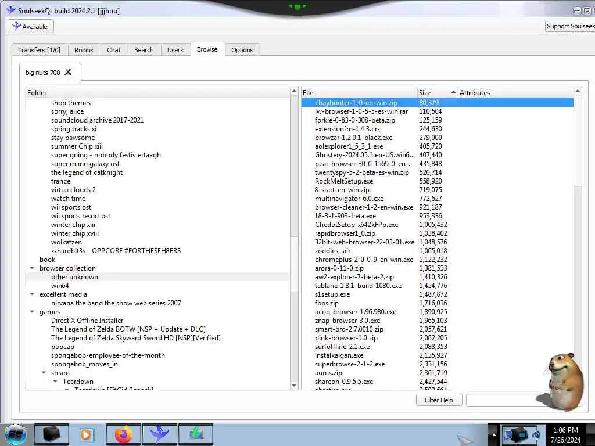Image resolution: width=595 pixels, height=446 pixels.
Task: Select file fbps.zip
Action: [x=327, y=303]
